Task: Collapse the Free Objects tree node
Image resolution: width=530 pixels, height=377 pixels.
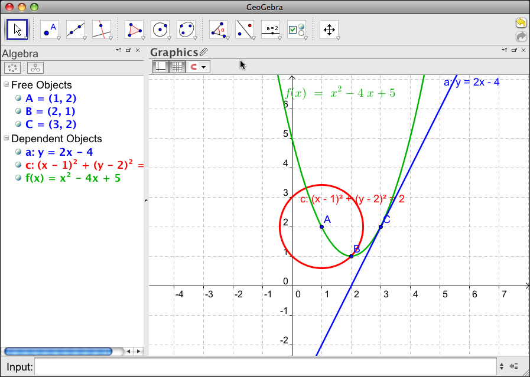Action: coord(6,85)
